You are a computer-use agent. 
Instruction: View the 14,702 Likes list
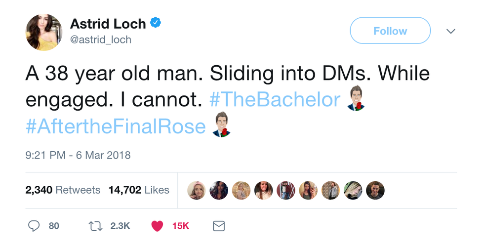pos(139,190)
